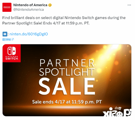The width and height of the screenshot is (135, 120).
Task: Click the 'Ends 4/17 at 11:59 p.m. PT' sentence
Action: (66, 23)
